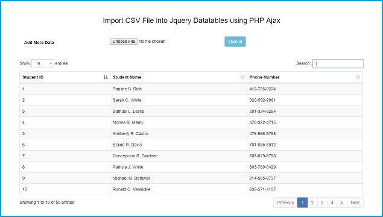Click phone number 479-966-5788
Image resolution: width=383 pixels, height=217 pixels.
(262, 134)
